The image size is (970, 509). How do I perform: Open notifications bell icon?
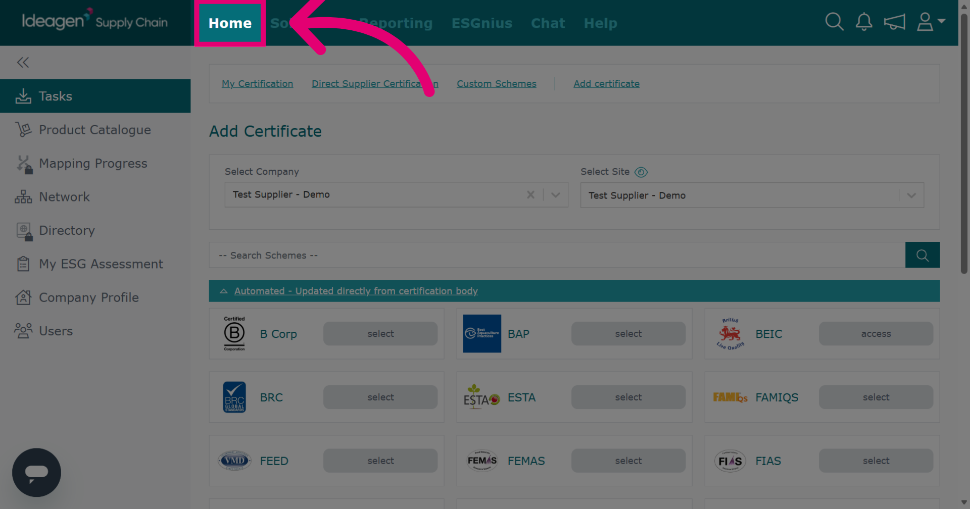[864, 22]
